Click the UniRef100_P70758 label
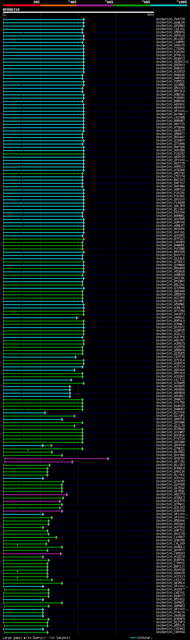The height and width of the screenshot is (640, 190). pyautogui.click(x=170, y=403)
